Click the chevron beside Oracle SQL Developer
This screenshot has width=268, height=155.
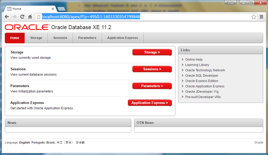pos(183,75)
